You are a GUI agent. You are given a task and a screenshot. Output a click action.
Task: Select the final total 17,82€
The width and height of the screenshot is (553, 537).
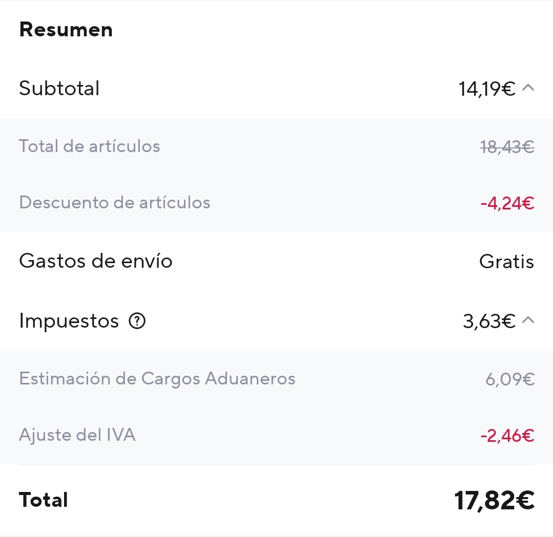click(x=494, y=500)
